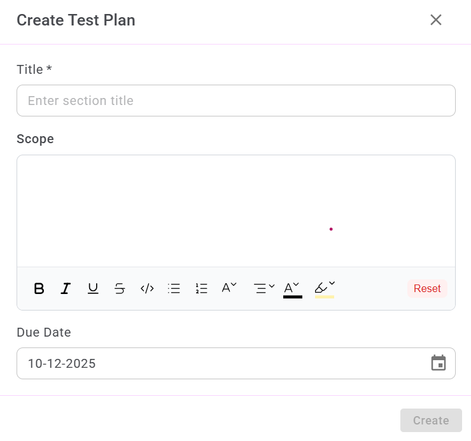
Task: Toggle bold formatting in Scope editor
Action: [39, 289]
